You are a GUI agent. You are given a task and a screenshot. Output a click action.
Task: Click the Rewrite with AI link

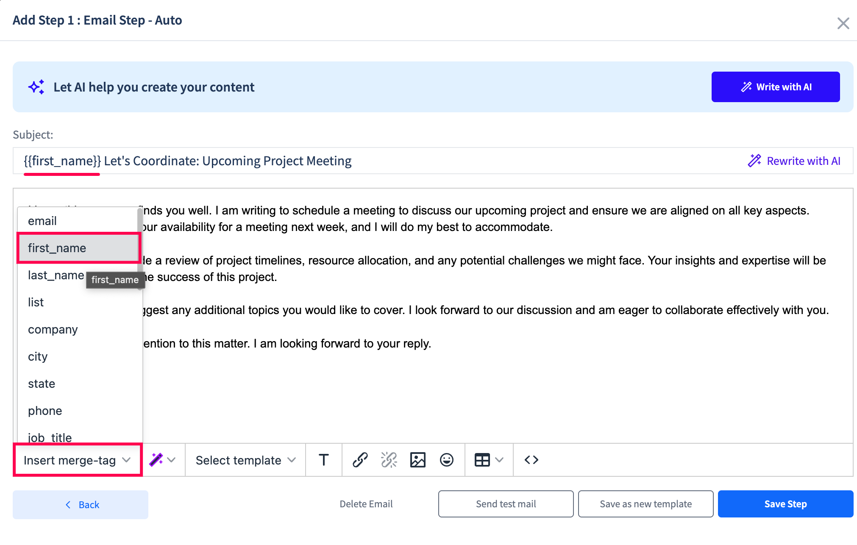point(794,161)
